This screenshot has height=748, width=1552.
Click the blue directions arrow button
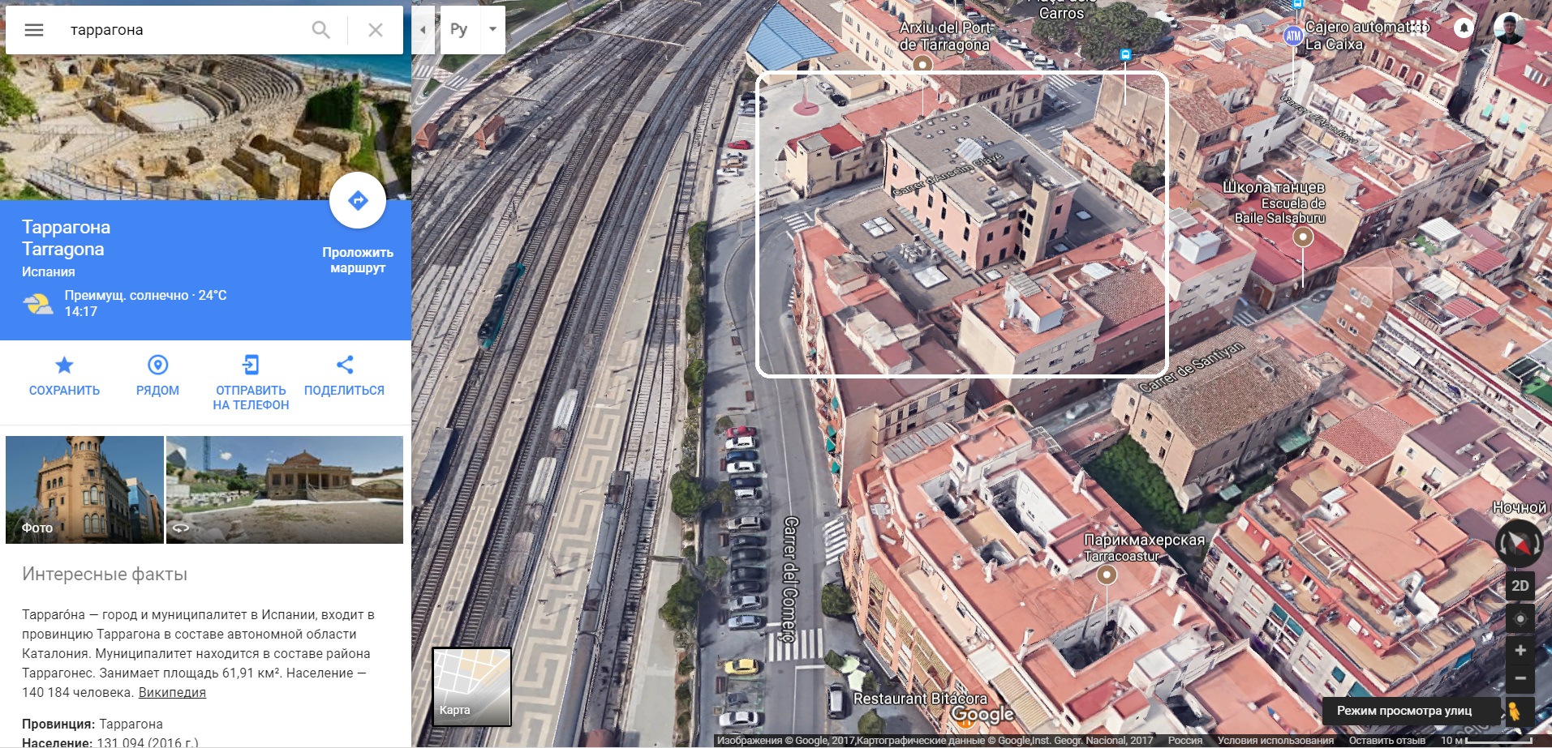358,200
